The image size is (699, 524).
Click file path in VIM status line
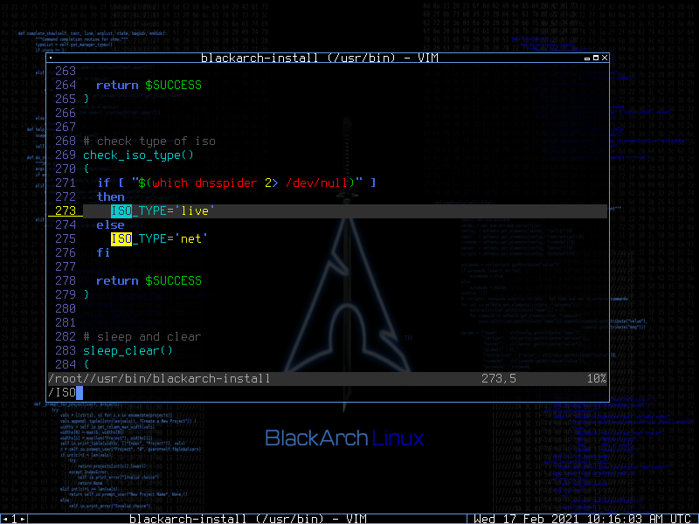click(159, 379)
